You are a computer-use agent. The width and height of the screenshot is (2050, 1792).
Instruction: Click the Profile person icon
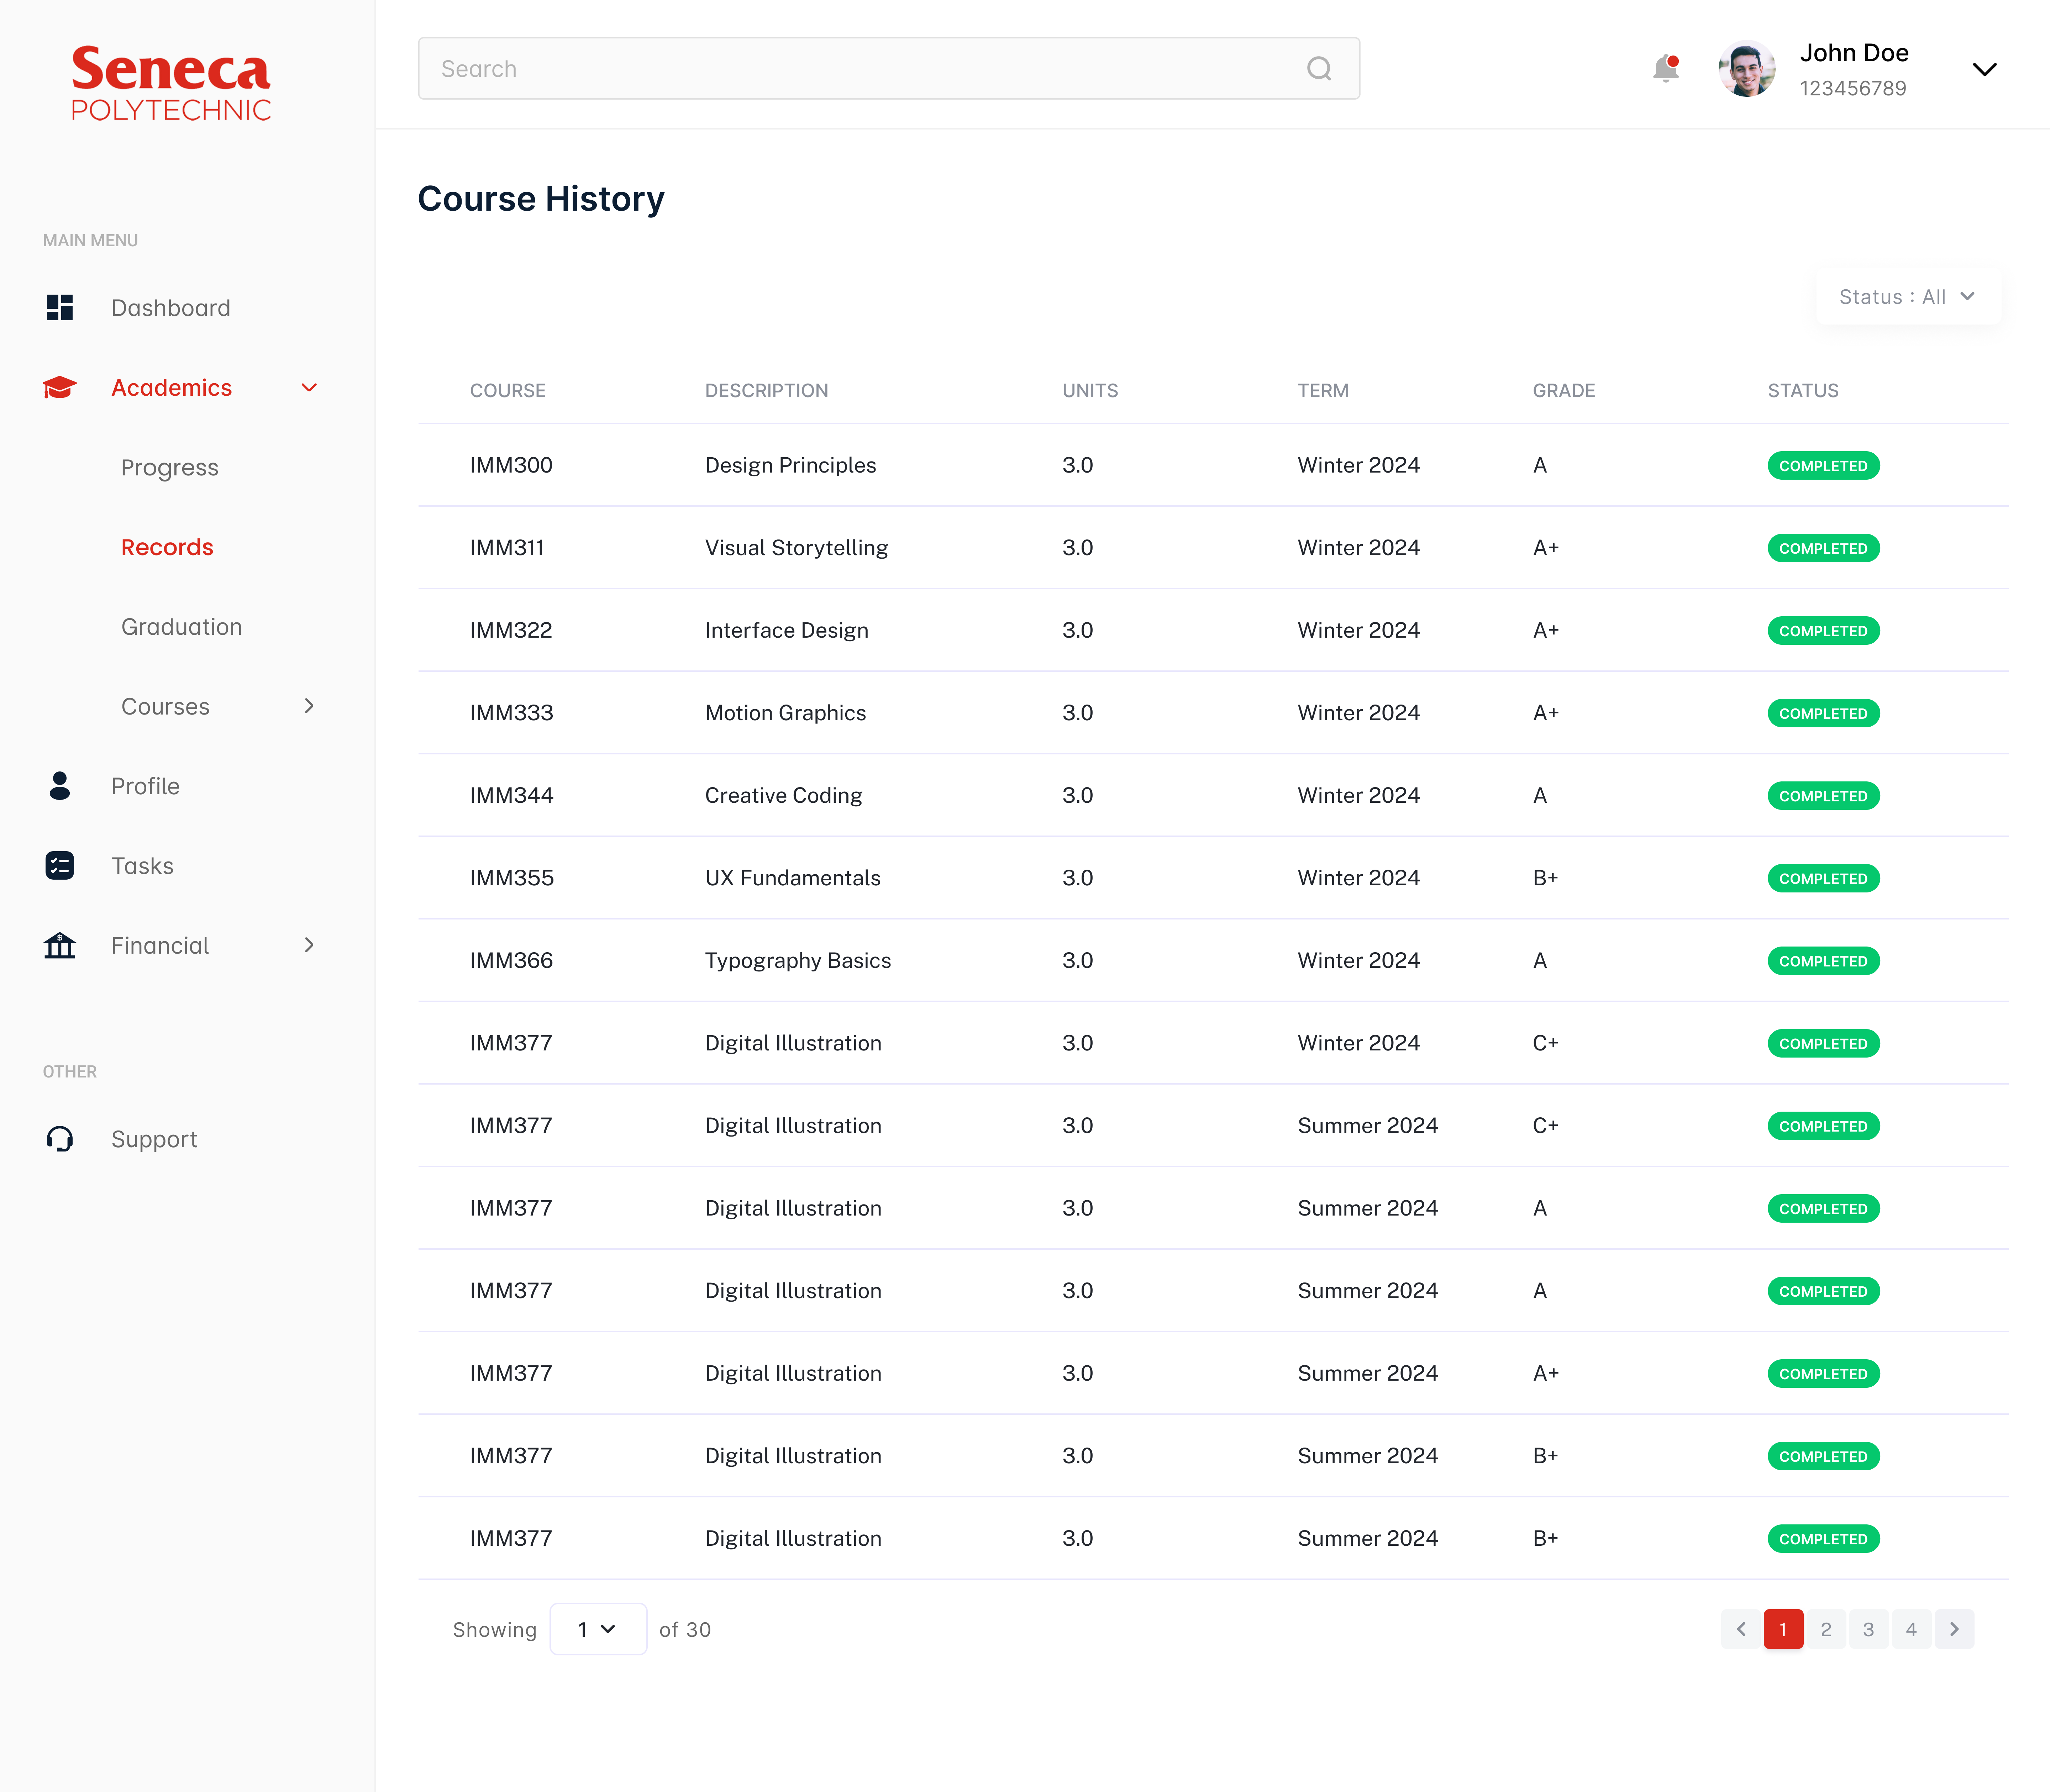60,786
